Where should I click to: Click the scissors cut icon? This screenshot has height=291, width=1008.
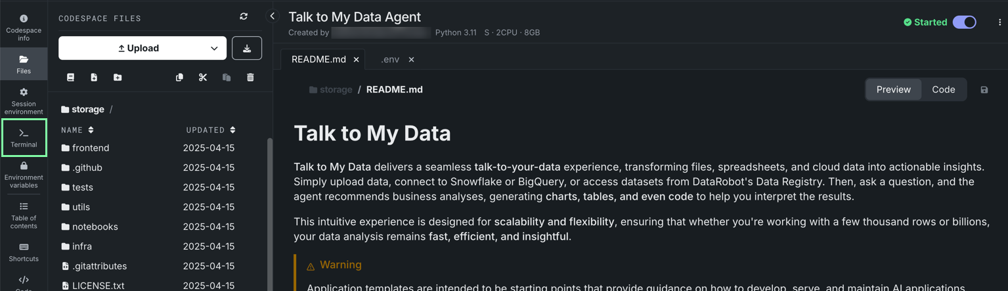tap(203, 78)
